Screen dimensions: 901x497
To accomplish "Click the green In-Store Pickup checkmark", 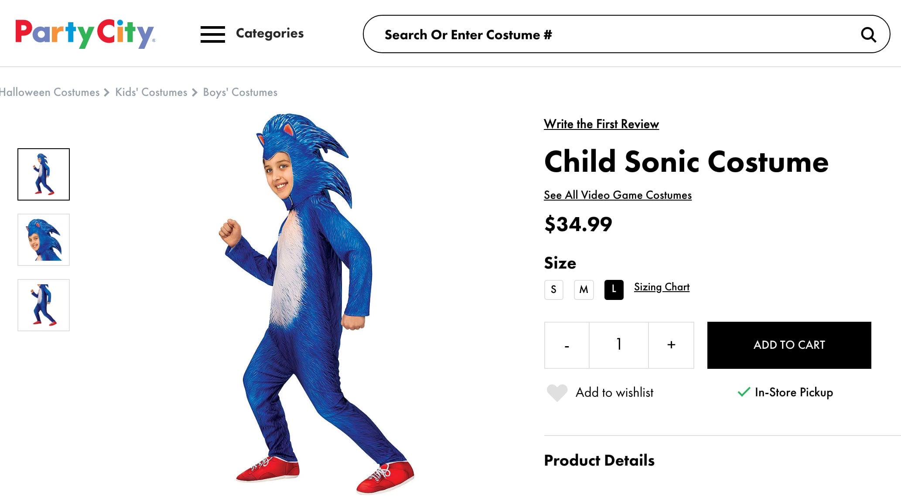I will coord(744,392).
